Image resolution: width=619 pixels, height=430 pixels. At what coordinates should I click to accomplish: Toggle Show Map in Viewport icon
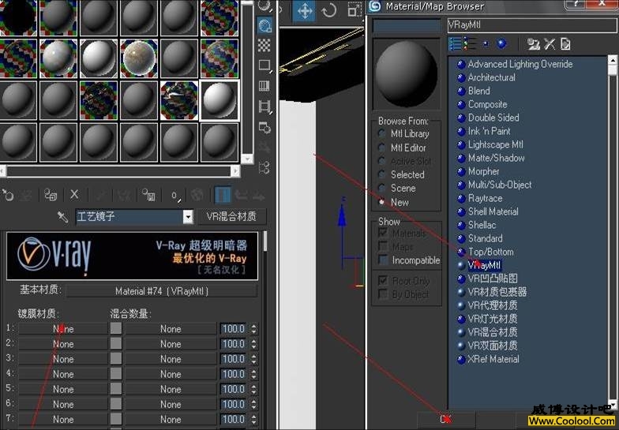pos(198,194)
